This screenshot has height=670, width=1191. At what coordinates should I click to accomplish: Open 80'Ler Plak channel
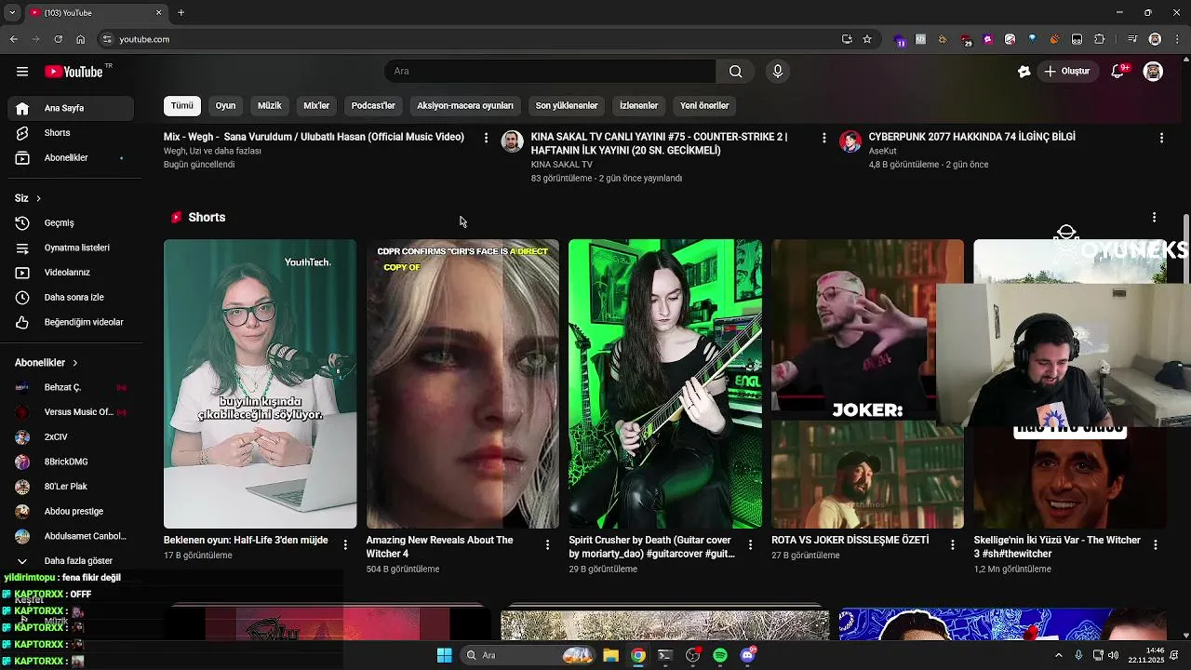[x=70, y=487]
